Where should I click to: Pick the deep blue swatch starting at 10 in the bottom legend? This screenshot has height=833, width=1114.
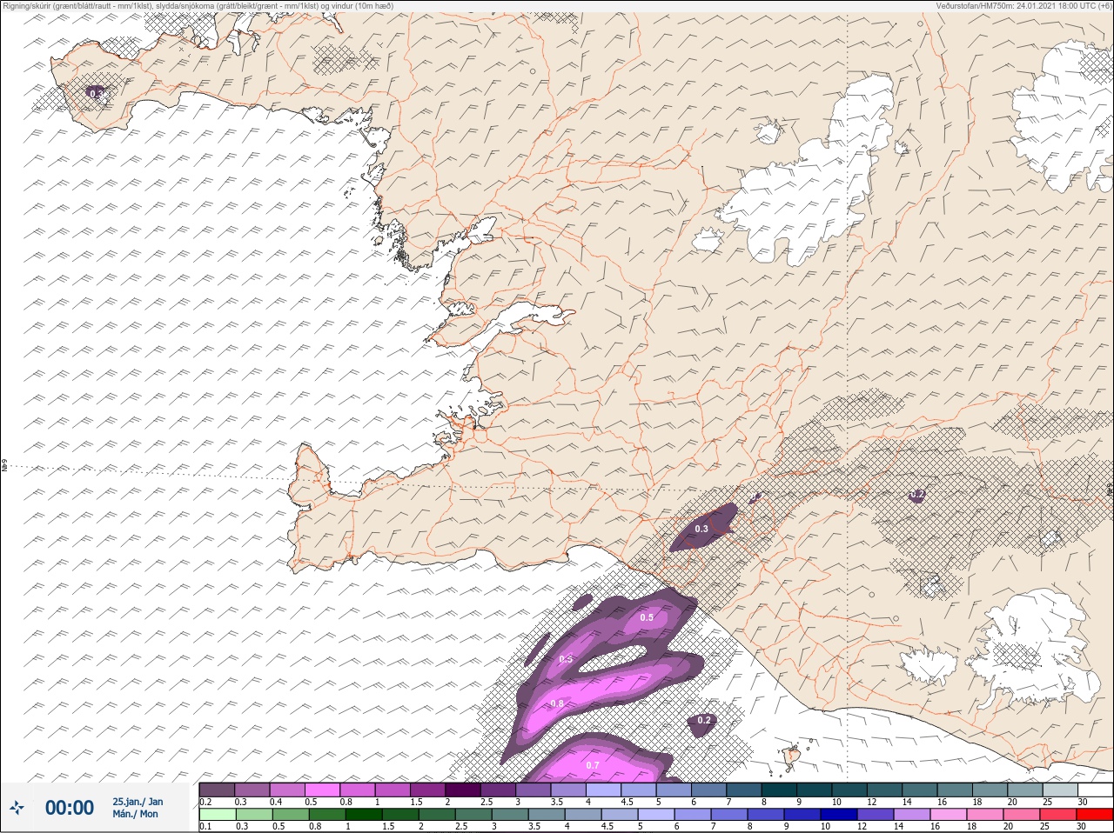pyautogui.click(x=839, y=815)
